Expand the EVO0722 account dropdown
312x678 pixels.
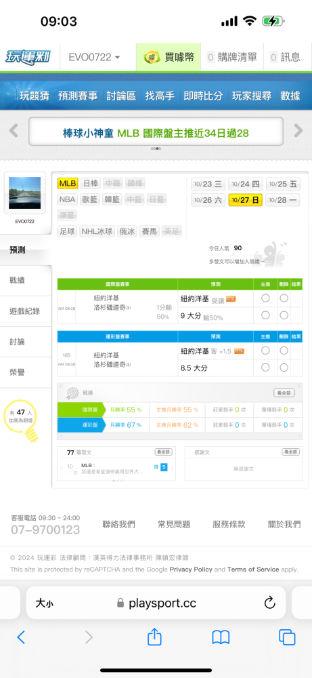coord(95,57)
